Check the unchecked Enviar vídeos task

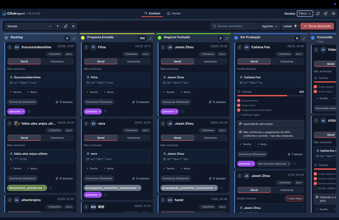pyautogui.click(x=315, y=188)
